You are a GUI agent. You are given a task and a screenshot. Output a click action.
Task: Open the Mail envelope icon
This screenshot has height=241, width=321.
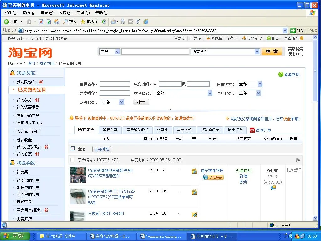click(113, 22)
